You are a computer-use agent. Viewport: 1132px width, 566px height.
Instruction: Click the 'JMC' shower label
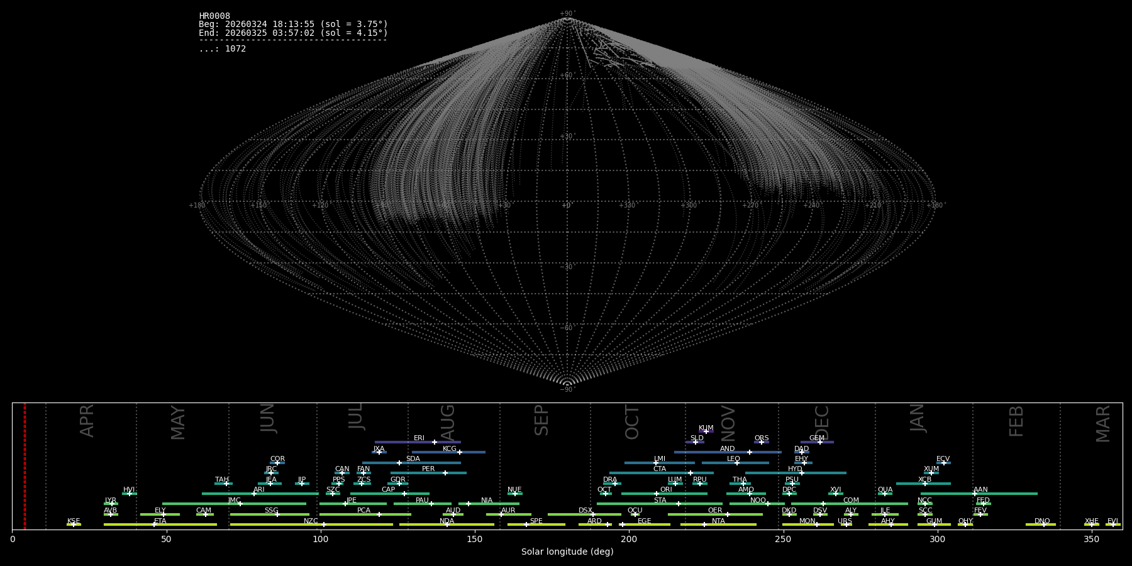click(234, 501)
